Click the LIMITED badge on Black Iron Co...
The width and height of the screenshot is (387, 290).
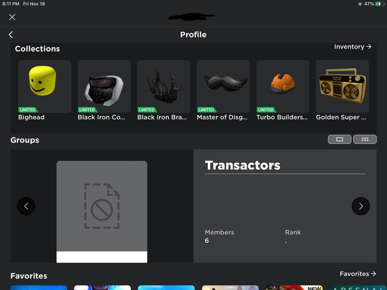87,110
